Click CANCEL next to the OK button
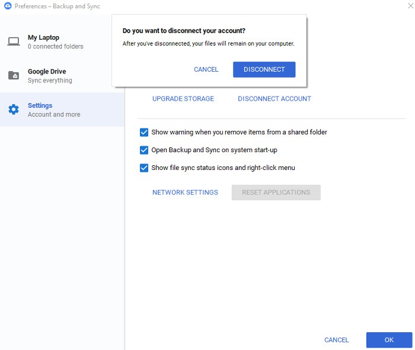Image resolution: width=415 pixels, height=350 pixels. pyautogui.click(x=337, y=340)
